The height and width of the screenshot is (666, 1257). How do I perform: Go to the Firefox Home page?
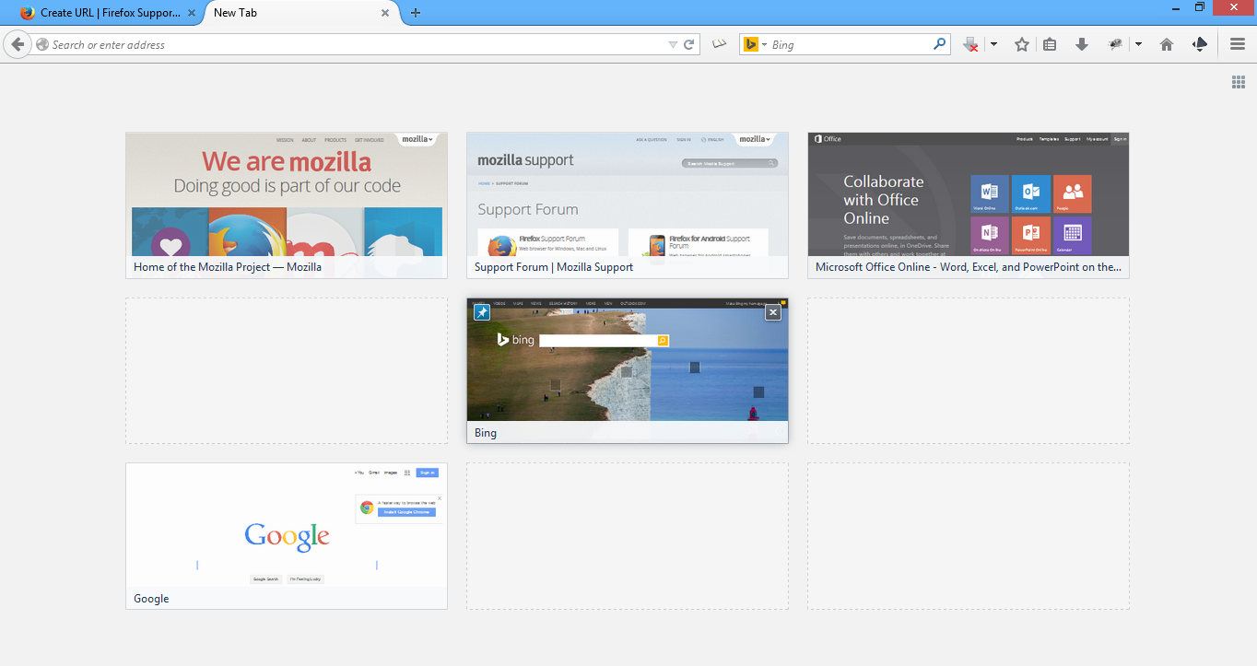[1167, 44]
